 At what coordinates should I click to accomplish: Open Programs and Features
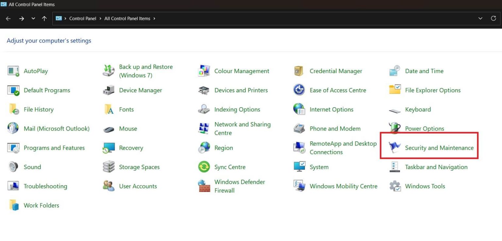point(54,147)
